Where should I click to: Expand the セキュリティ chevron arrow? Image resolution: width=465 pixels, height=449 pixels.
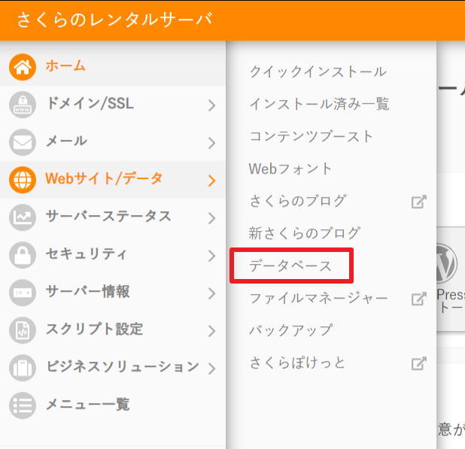click(x=211, y=256)
